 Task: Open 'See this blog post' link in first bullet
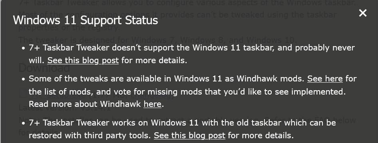(x=83, y=60)
